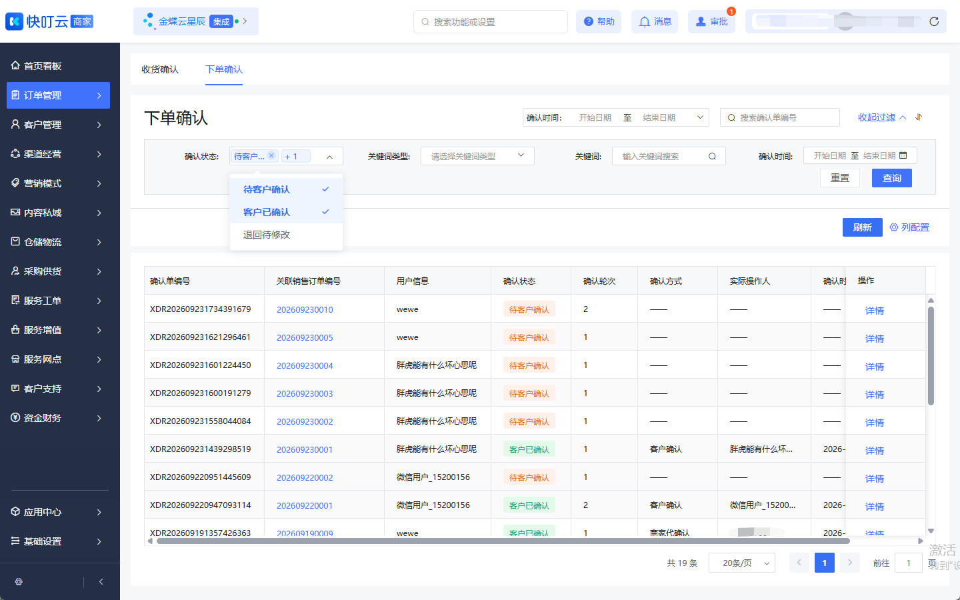Click the table vertical scrollbar

[931, 355]
